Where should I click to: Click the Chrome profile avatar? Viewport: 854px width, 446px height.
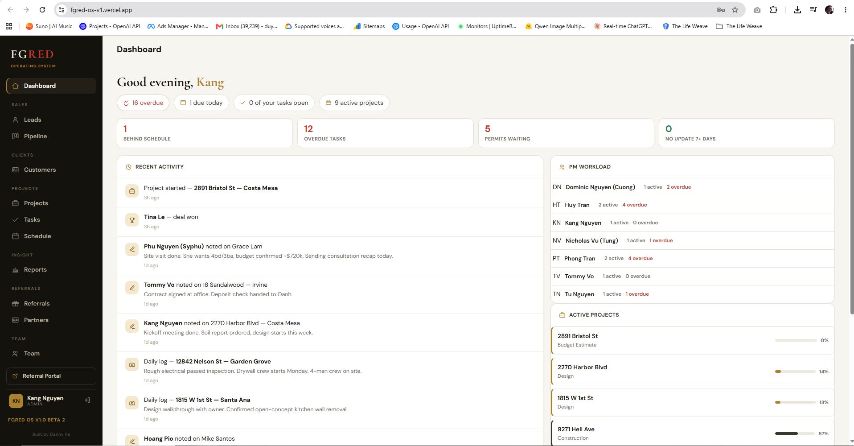(829, 10)
